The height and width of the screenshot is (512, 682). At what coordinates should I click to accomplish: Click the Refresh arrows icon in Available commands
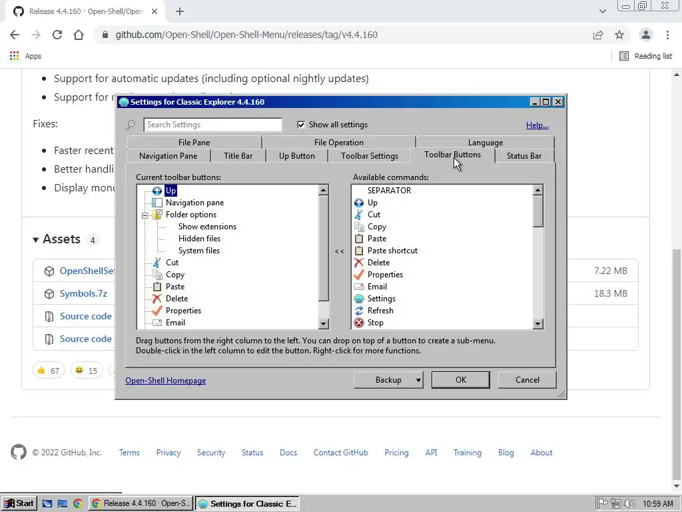click(x=359, y=311)
